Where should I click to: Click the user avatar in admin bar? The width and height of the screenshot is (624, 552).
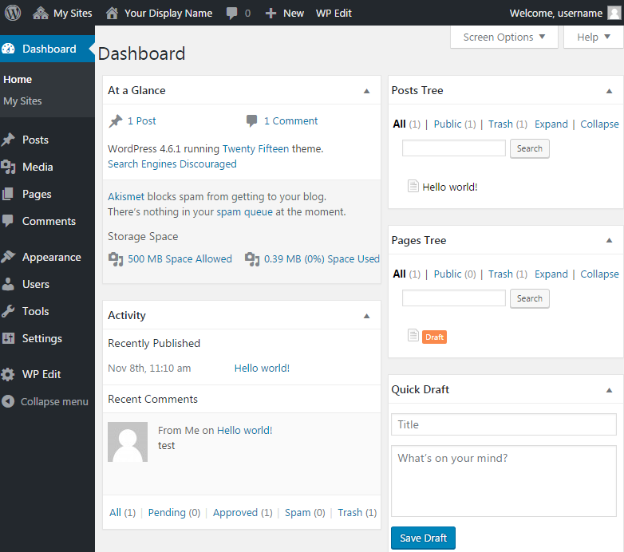point(614,13)
